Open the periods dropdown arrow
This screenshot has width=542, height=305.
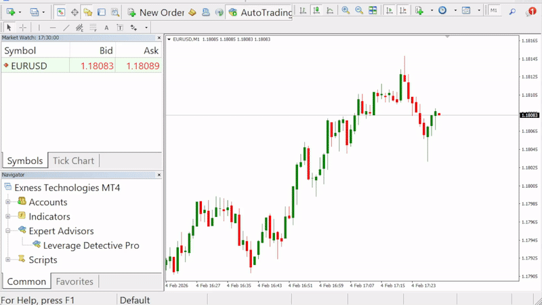coord(455,11)
